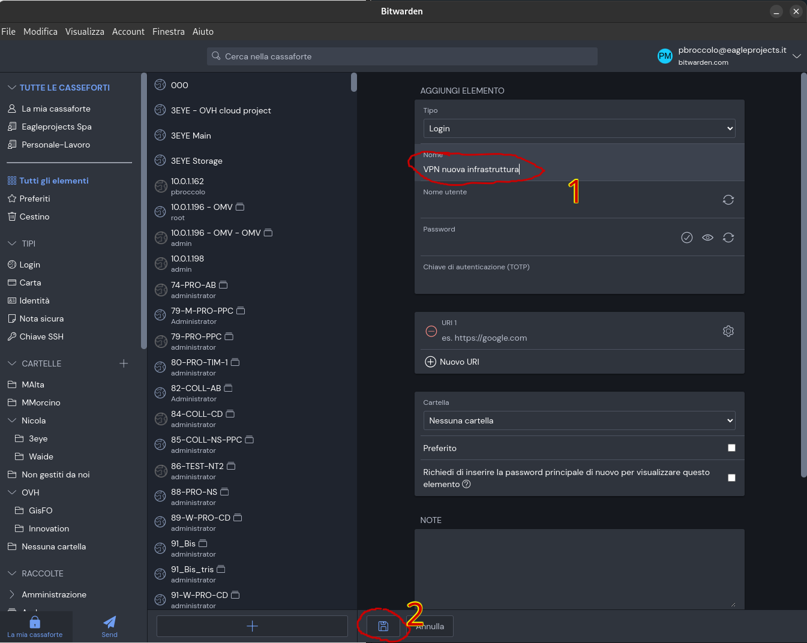Open the Visualizza menu
807x643 pixels.
(85, 32)
